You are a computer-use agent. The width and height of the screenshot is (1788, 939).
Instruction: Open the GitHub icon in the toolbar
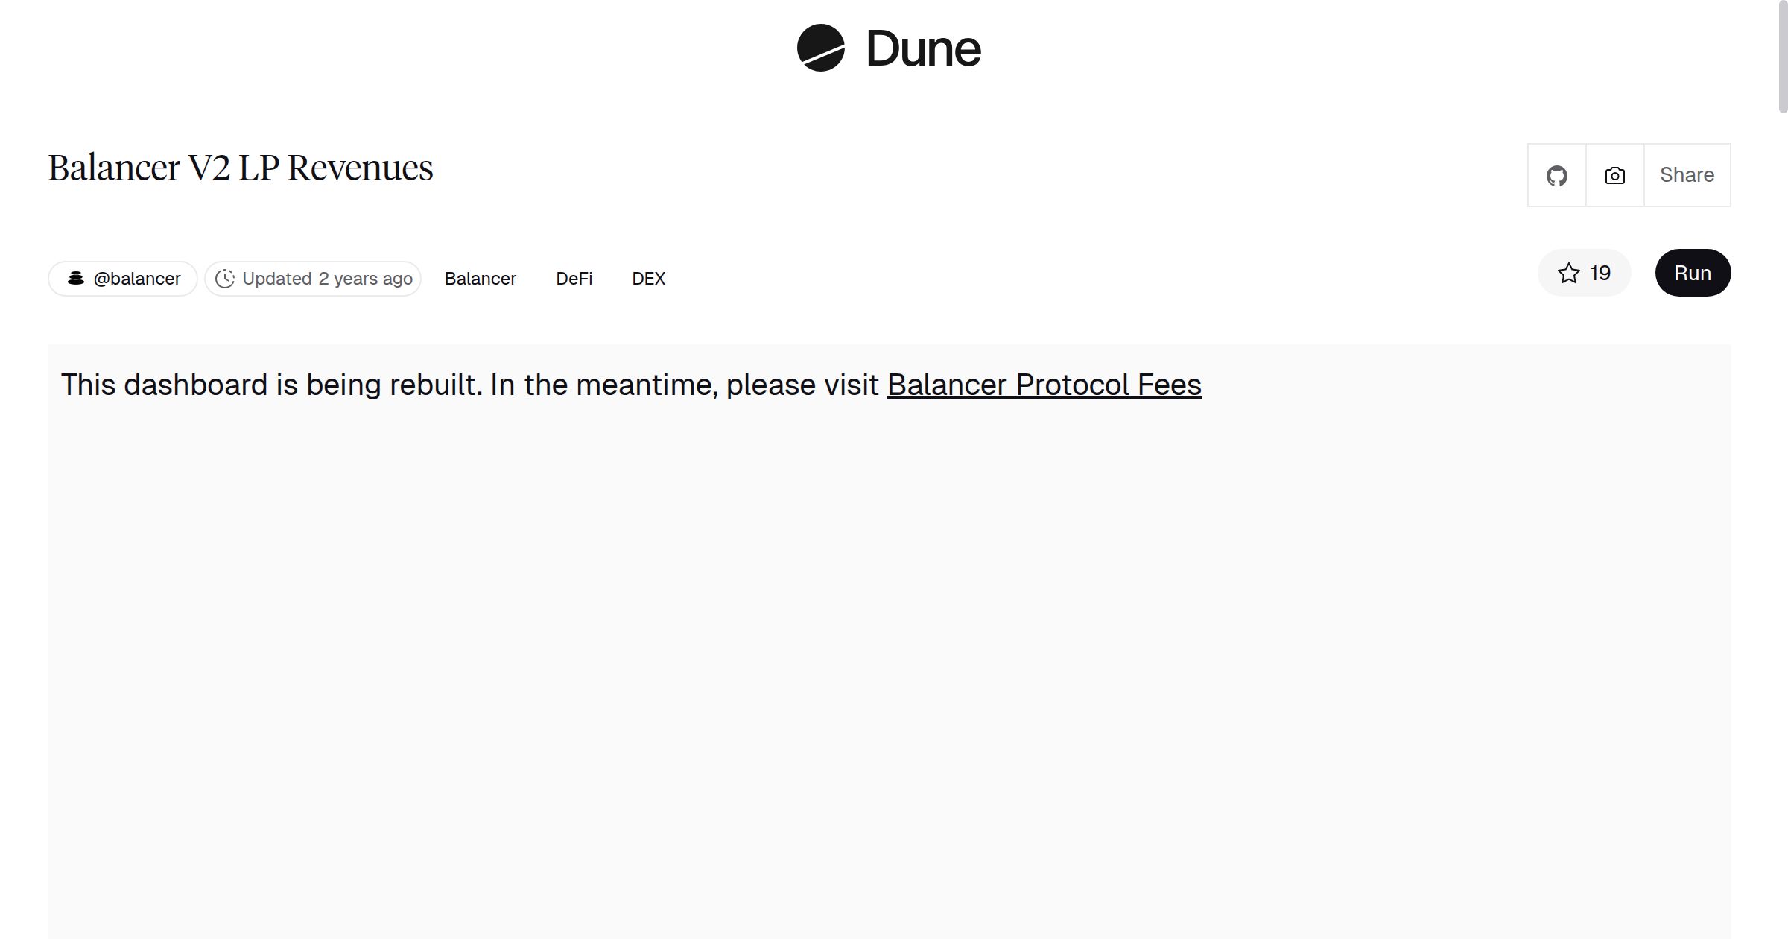[x=1557, y=175]
